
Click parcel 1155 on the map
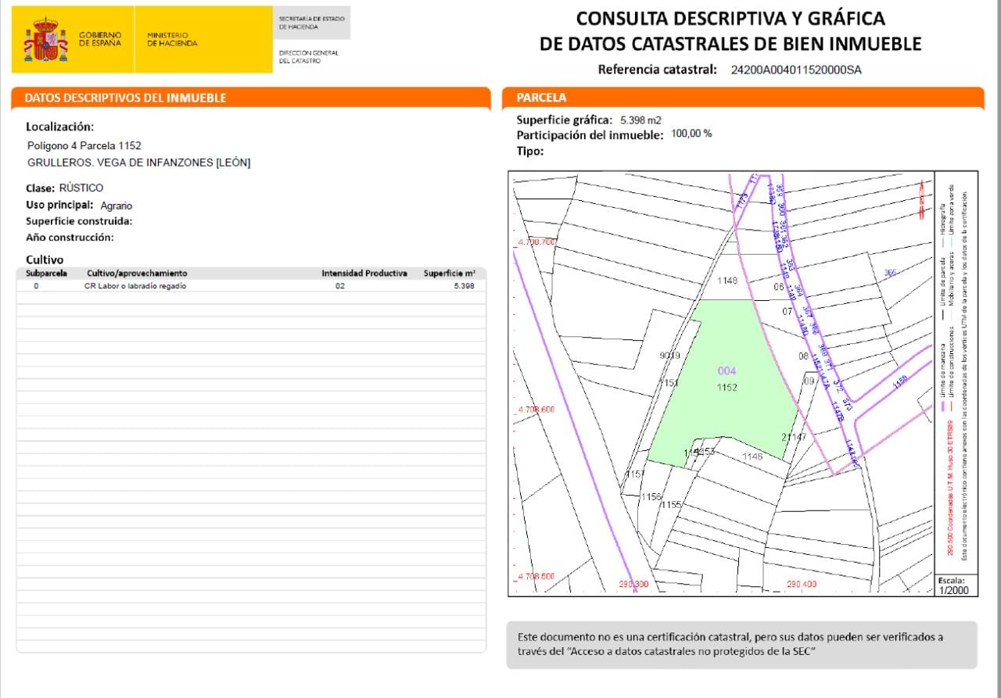pyautogui.click(x=671, y=505)
